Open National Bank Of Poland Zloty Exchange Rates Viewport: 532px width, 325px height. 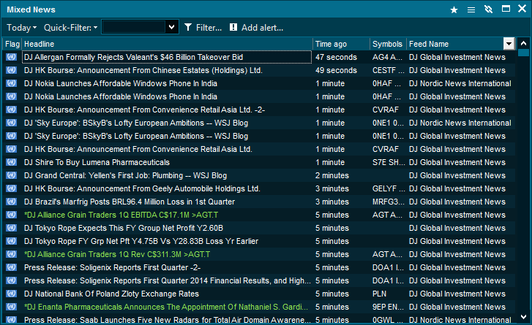(x=112, y=294)
